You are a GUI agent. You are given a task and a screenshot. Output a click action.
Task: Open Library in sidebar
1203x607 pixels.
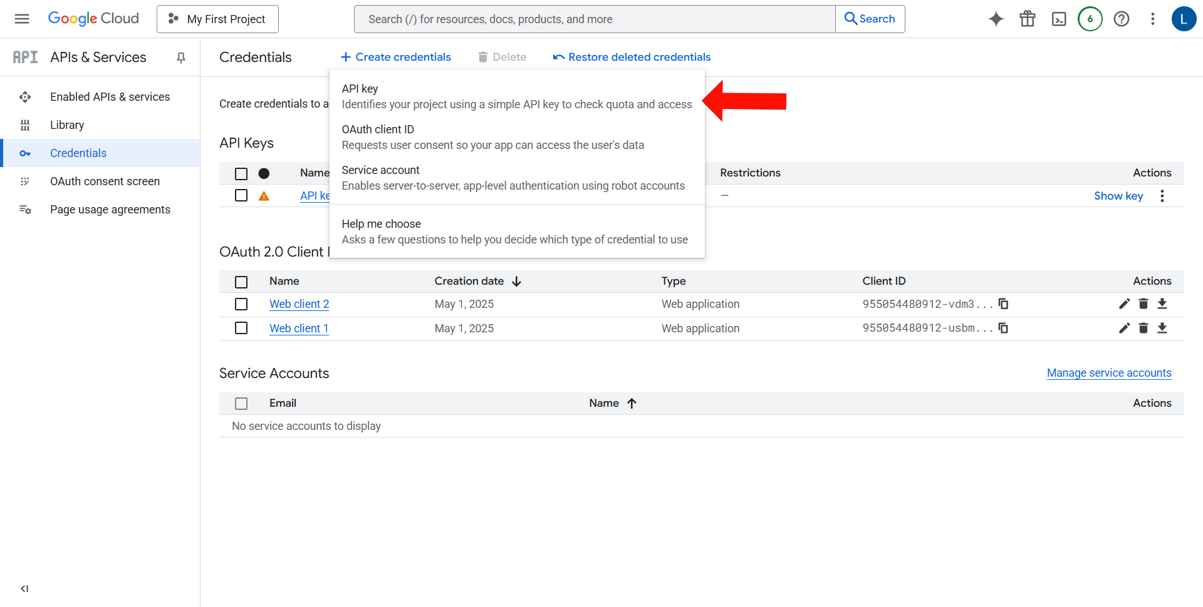click(x=100, y=125)
